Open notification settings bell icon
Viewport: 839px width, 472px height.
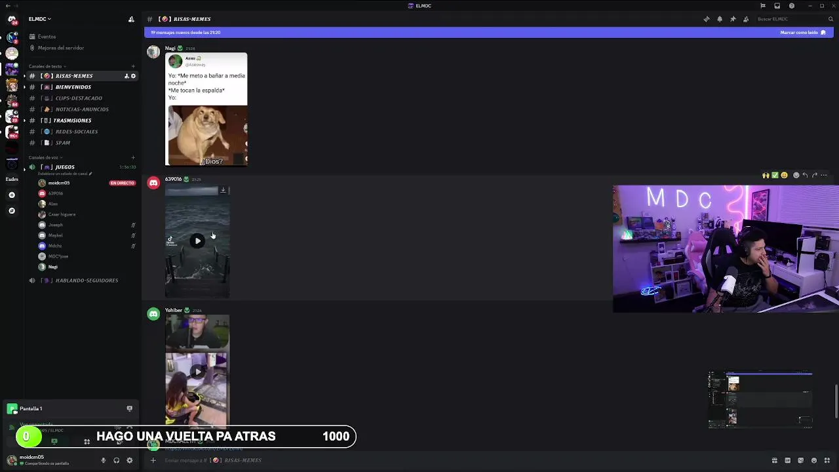point(720,19)
